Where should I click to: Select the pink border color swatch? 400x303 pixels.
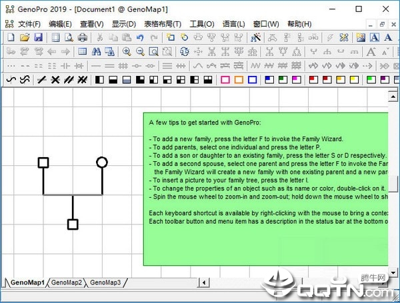[x=225, y=80]
